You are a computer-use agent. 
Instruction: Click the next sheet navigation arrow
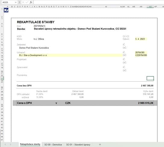10,145
